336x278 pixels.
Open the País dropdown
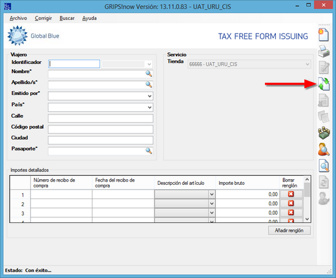149,107
